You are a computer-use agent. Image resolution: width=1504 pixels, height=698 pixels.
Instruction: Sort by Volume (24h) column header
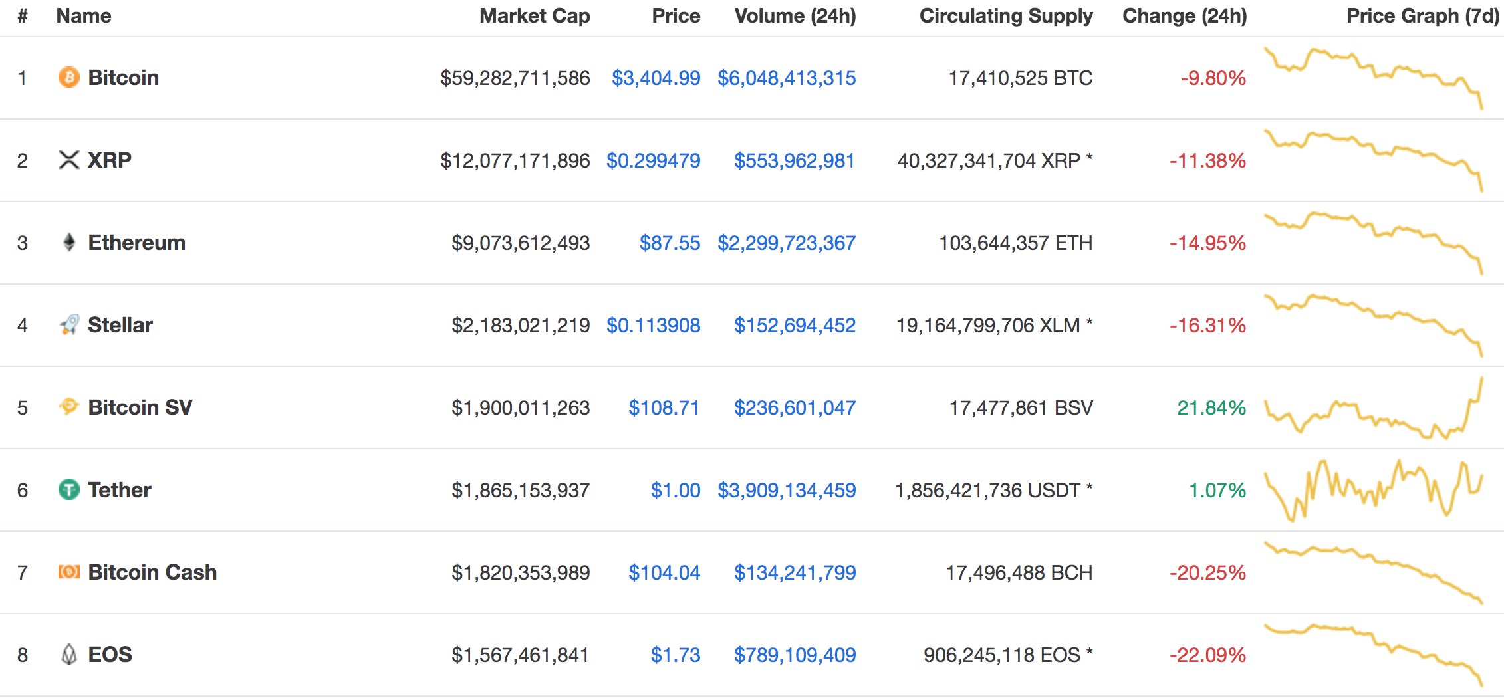[795, 16]
